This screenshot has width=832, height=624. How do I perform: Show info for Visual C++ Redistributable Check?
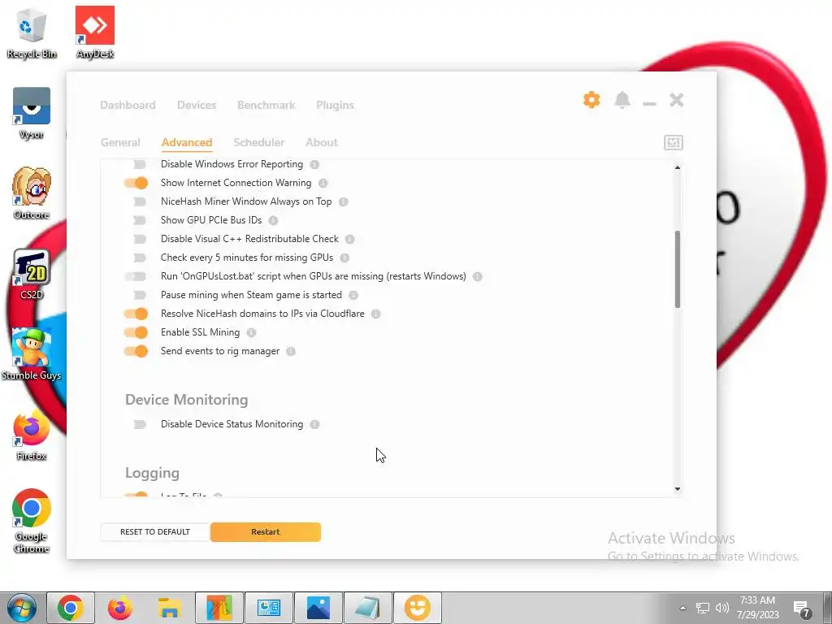click(349, 240)
